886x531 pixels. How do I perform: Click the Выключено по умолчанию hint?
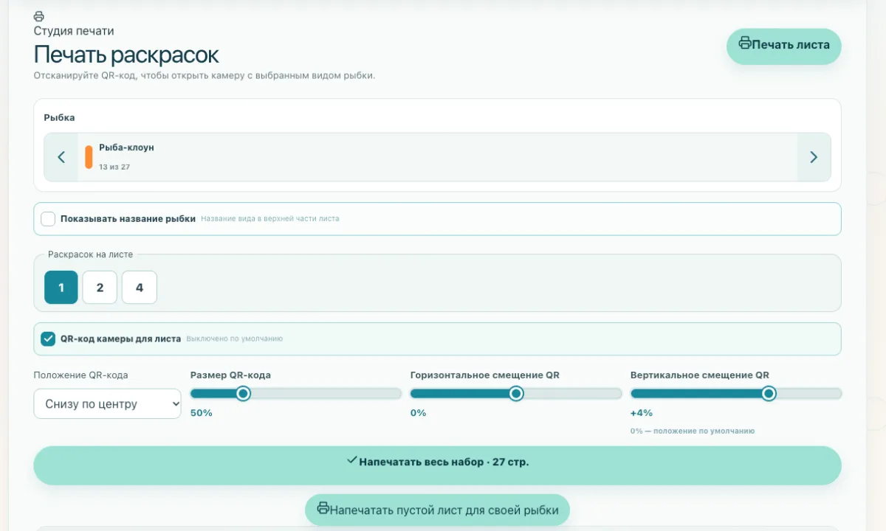(x=235, y=339)
